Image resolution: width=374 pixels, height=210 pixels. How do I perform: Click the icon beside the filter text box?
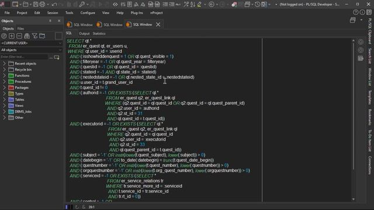coord(57,57)
